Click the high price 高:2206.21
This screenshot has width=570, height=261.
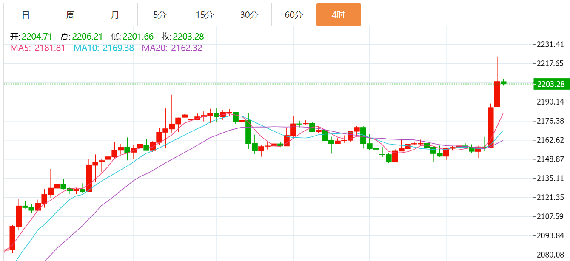click(82, 37)
